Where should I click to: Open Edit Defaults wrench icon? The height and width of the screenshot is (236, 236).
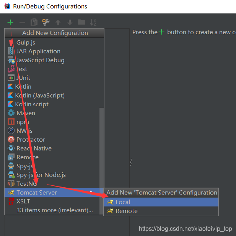pyautogui.click(x=46, y=22)
